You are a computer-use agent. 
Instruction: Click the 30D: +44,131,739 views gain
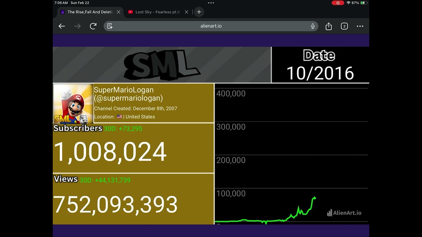(x=105, y=180)
